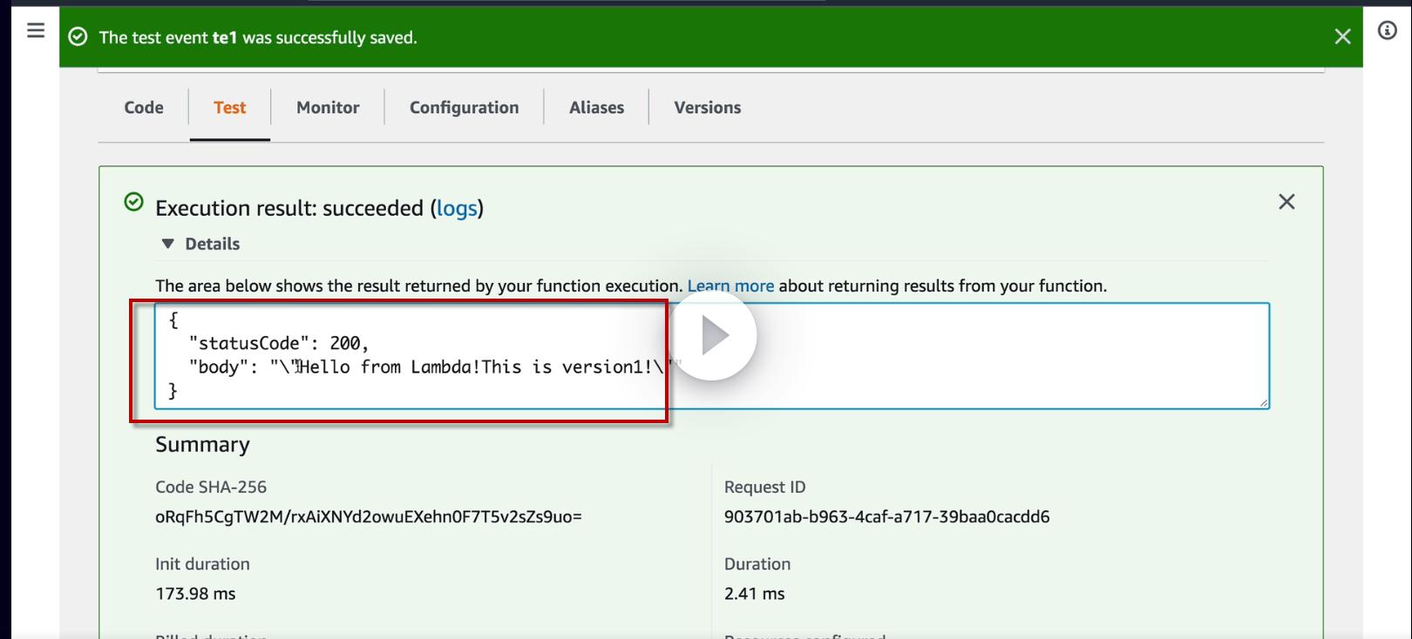Collapse the Details section
The height and width of the screenshot is (639, 1412).
click(x=200, y=244)
